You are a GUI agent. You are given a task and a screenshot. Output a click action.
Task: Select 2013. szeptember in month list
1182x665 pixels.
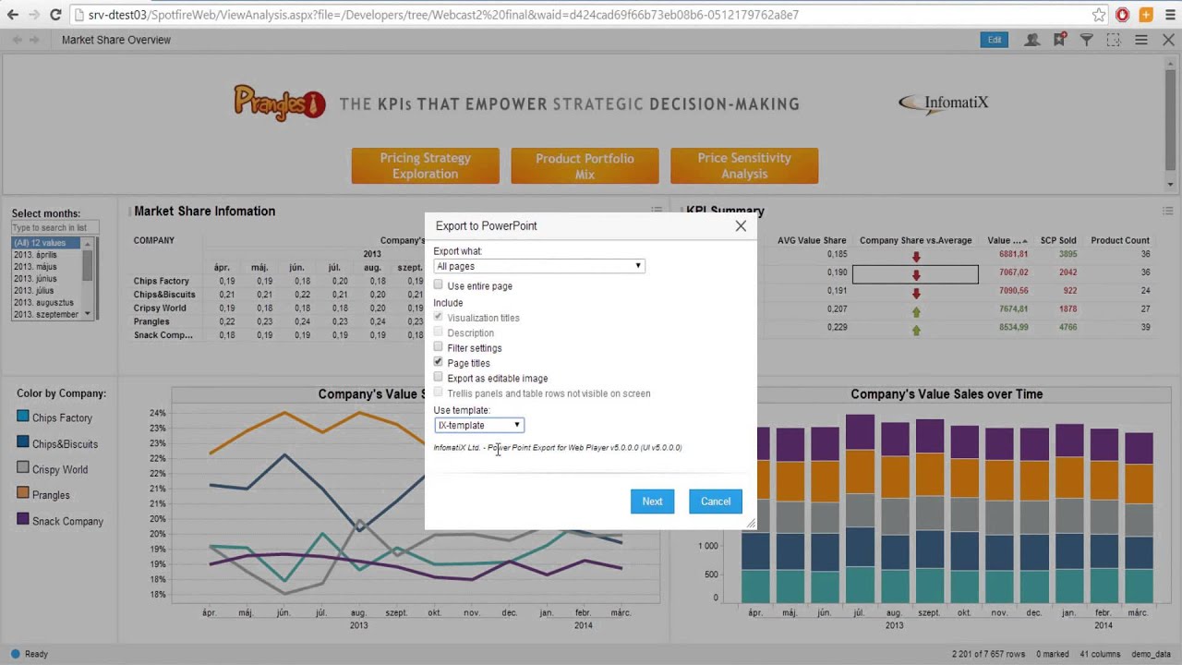(x=47, y=315)
